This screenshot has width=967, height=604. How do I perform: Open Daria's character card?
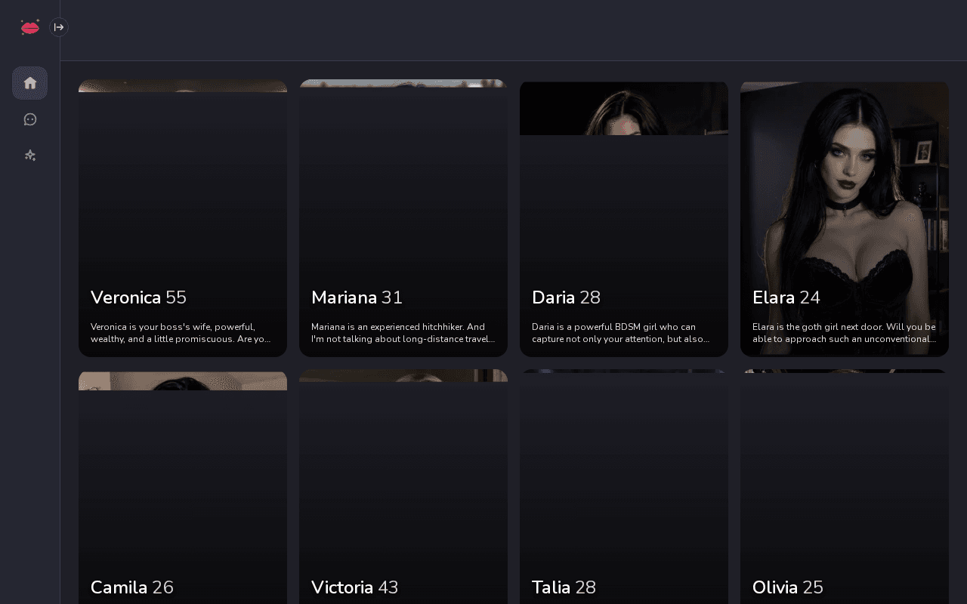coord(624,219)
